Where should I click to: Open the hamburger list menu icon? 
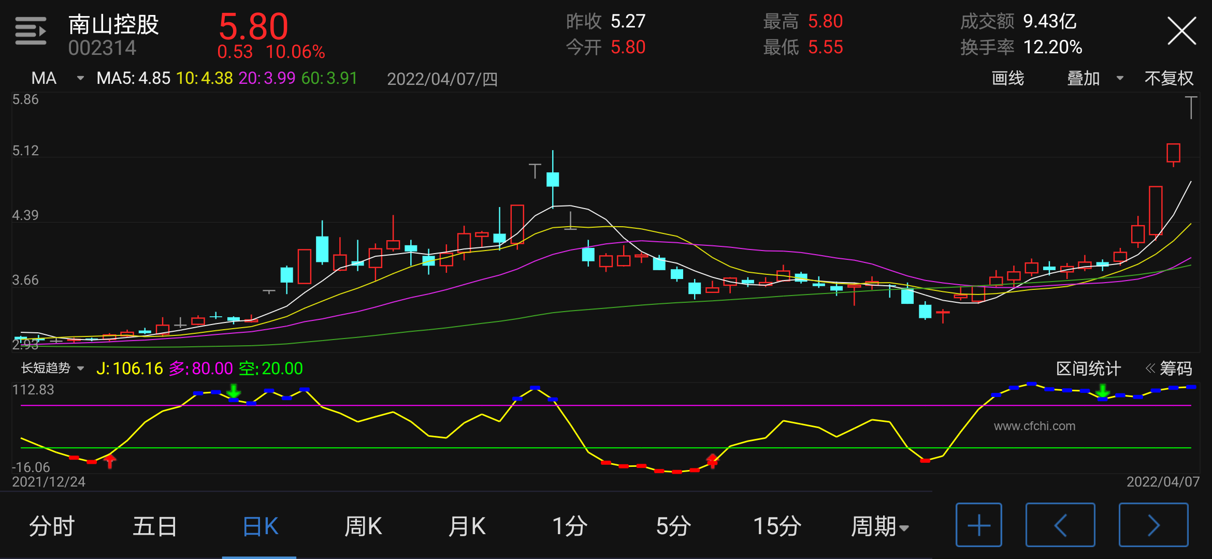coord(31,31)
